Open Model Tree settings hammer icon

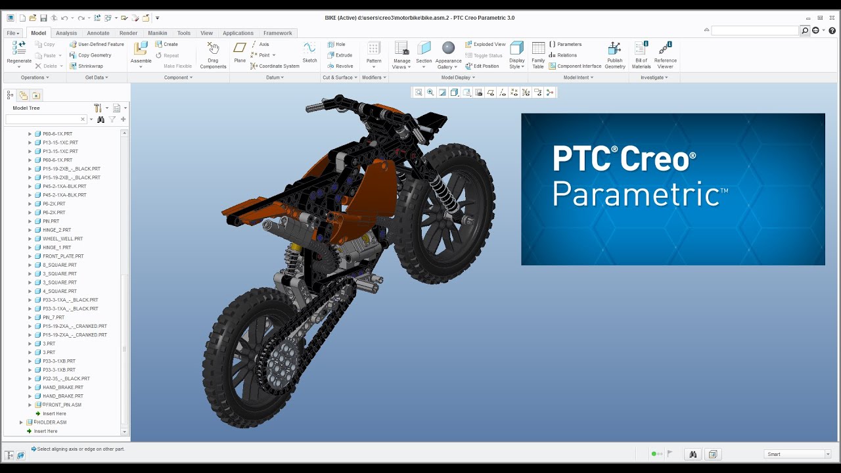(x=97, y=108)
